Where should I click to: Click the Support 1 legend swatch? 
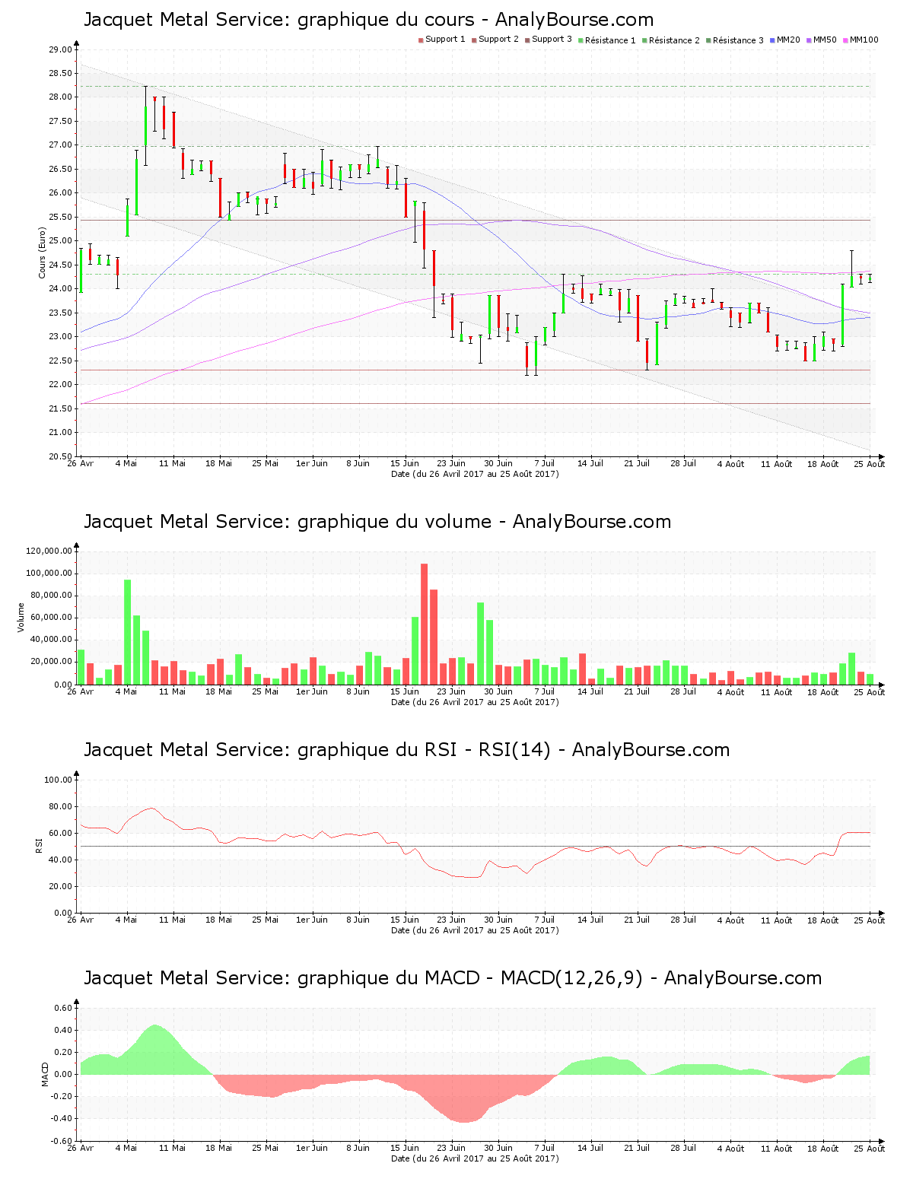(x=421, y=40)
